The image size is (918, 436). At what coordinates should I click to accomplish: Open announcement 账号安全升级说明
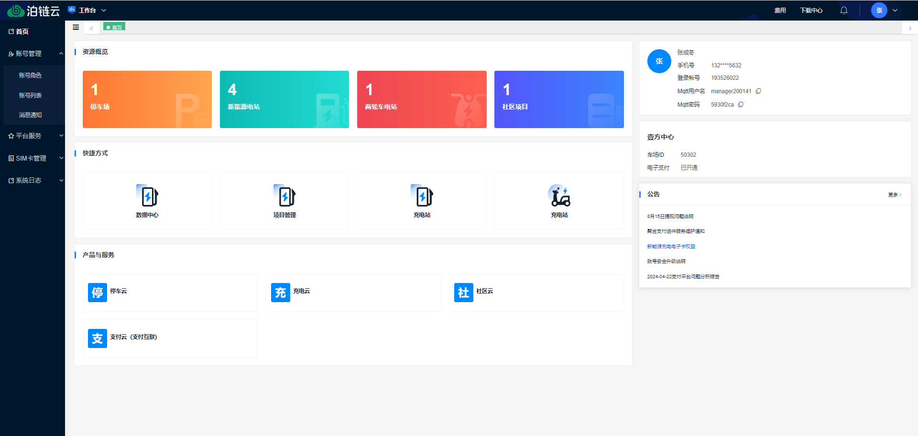point(666,262)
